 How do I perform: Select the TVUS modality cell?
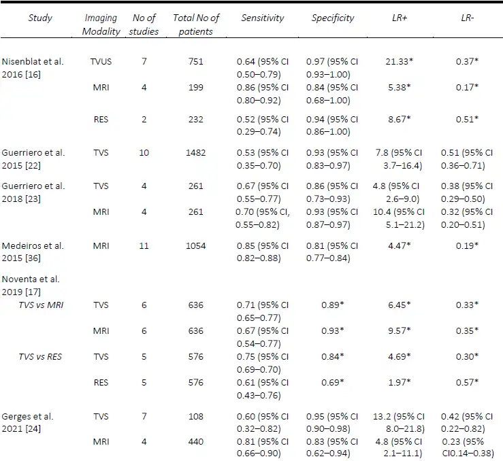[101, 61]
